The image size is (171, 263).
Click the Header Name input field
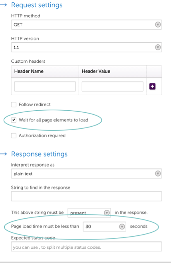[45, 86]
